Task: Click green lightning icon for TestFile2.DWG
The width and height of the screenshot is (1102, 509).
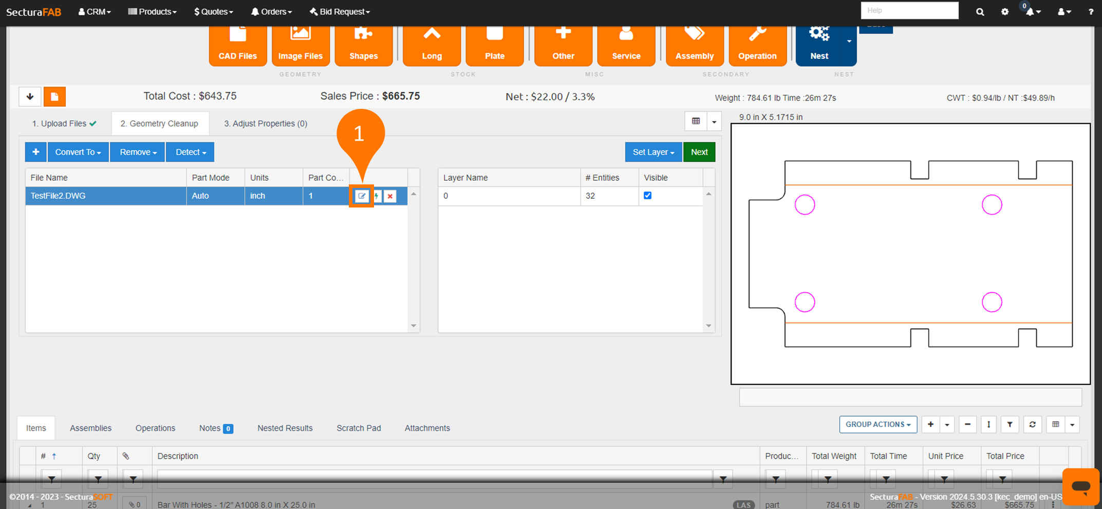Action: click(x=377, y=196)
